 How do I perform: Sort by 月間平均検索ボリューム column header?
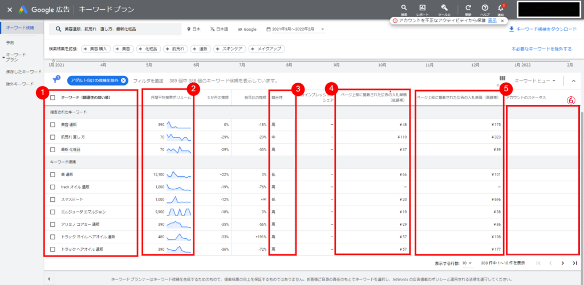pos(171,97)
